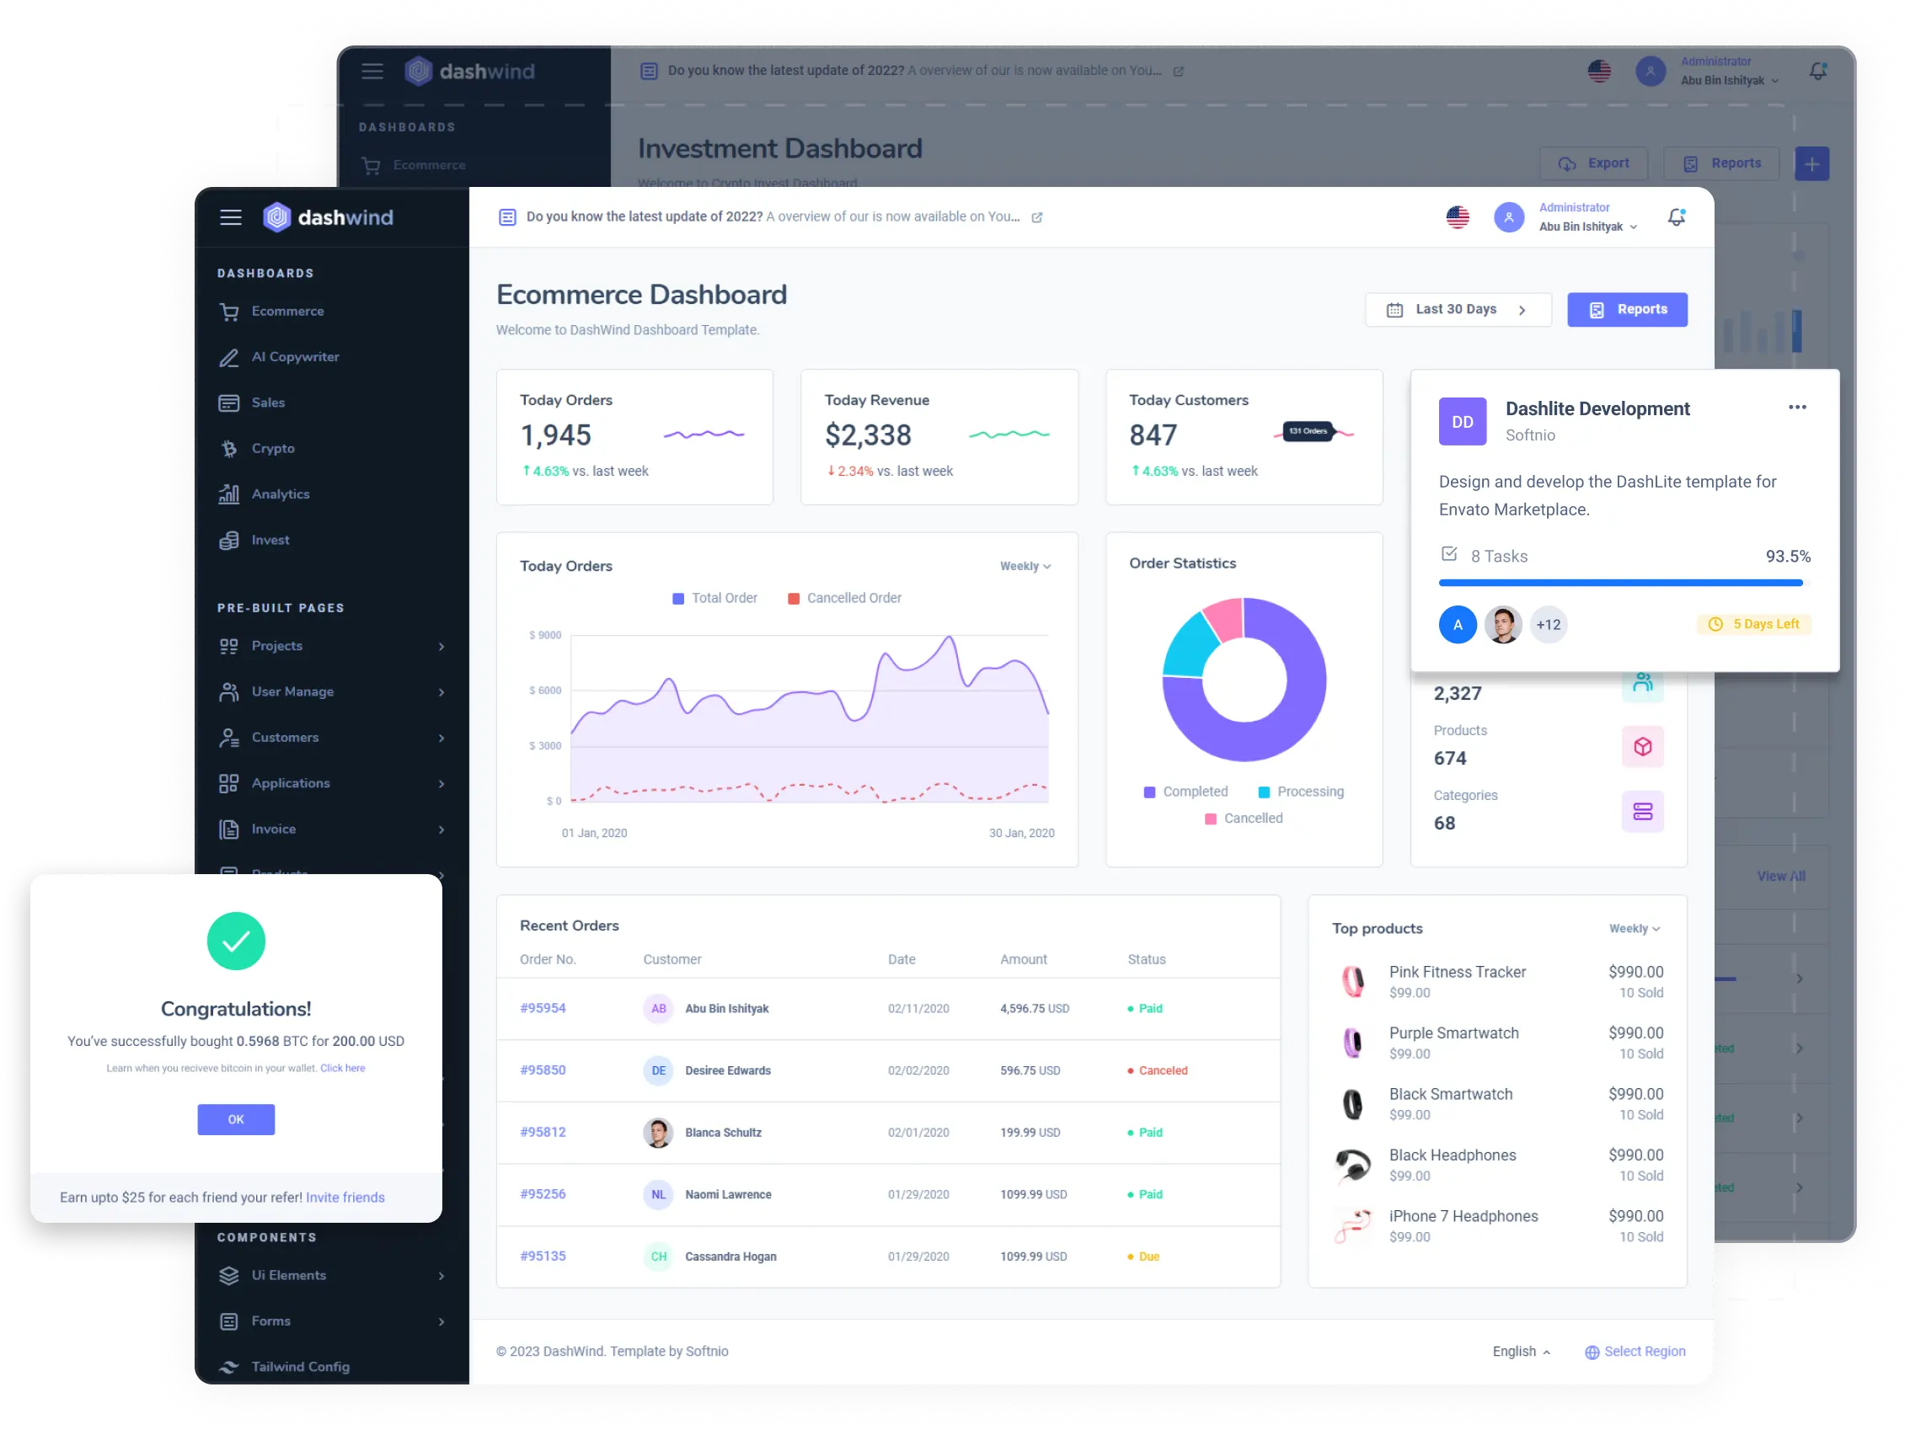1905x1435 pixels.
Task: Click OK in the Congratulations dialog
Action: click(236, 1120)
